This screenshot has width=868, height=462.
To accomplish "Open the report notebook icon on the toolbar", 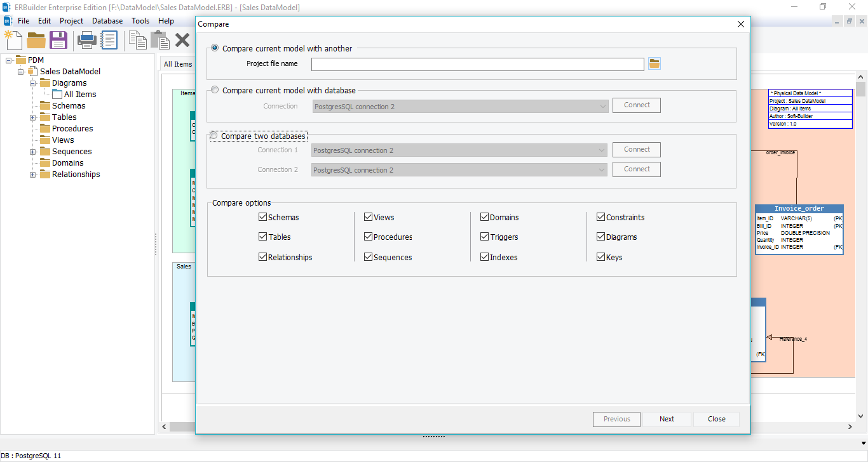I will (x=109, y=39).
